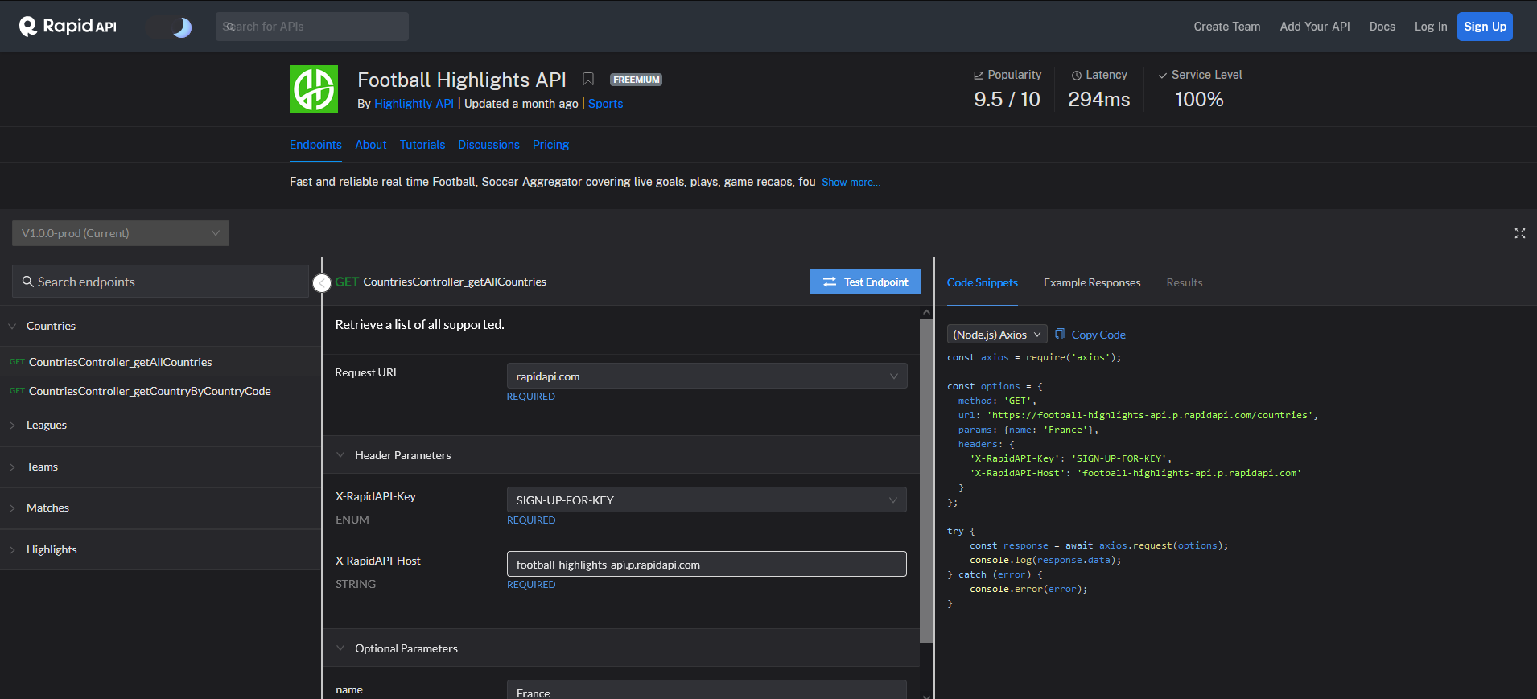Click the Copy Code link
This screenshot has height=699, width=1537.
1098,335
